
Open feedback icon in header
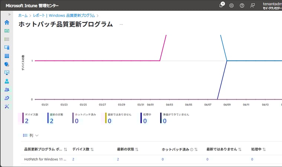pos(253,6)
